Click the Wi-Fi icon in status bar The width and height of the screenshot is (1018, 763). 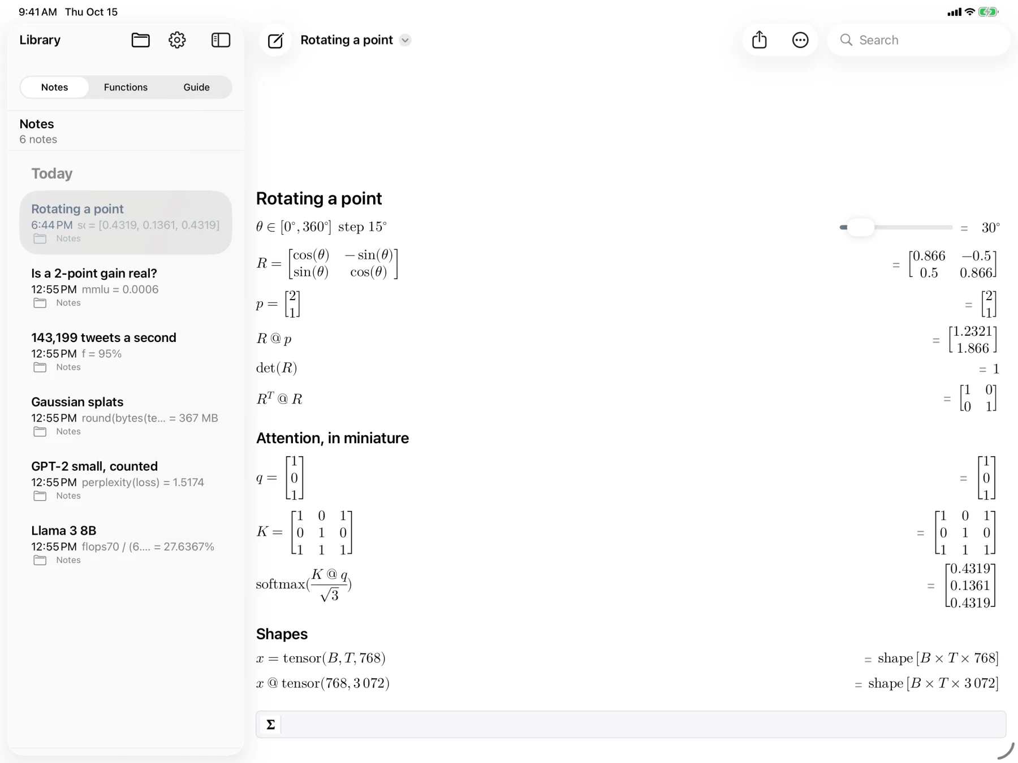tap(970, 12)
